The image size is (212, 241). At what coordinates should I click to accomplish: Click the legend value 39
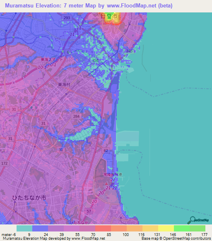[x=62, y=235]
